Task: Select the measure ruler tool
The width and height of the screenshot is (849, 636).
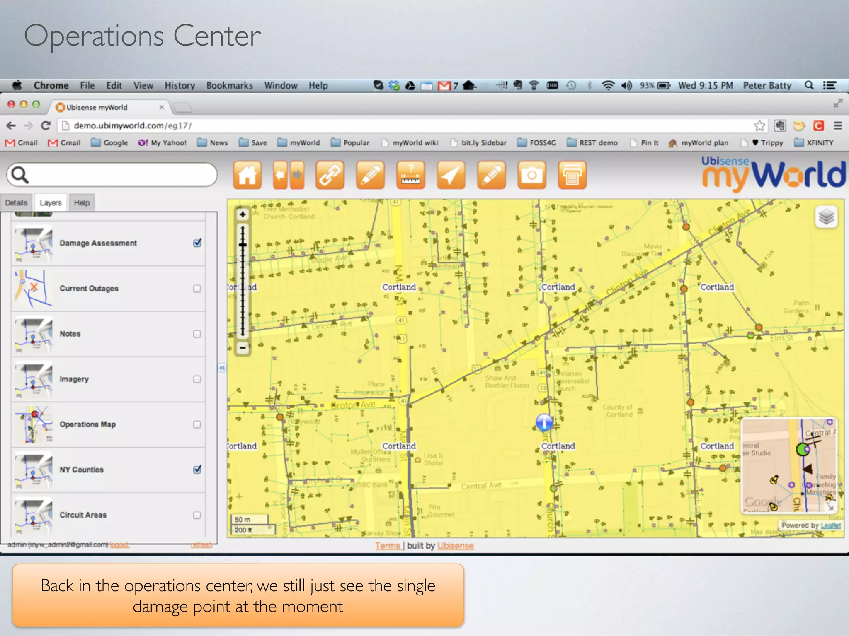Action: coord(410,175)
